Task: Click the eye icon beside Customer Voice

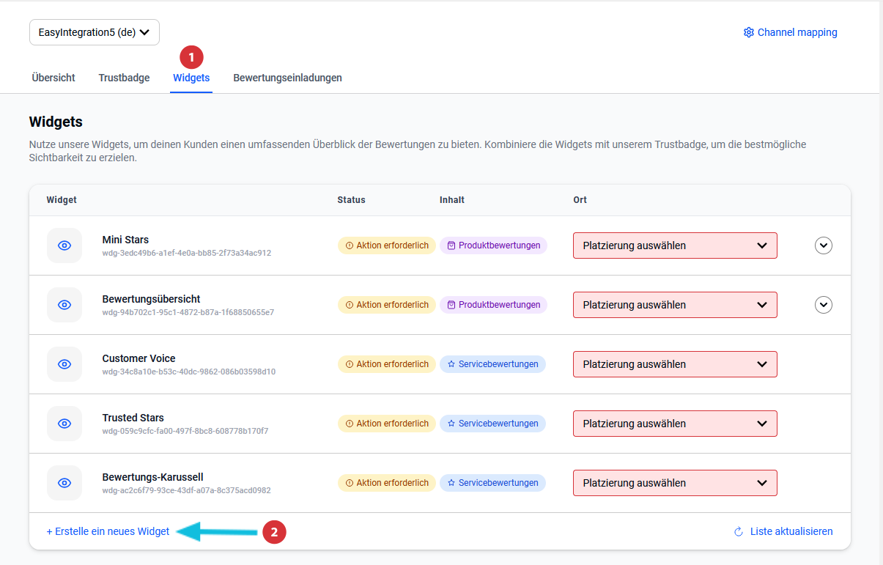Action: click(x=64, y=364)
